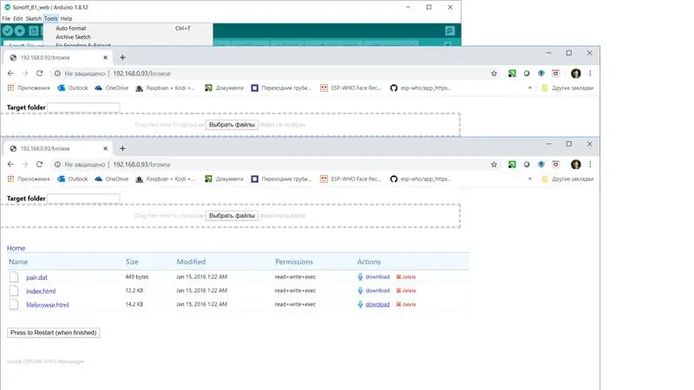Close the 192.168.0.93/browse tab in rear browser
Screen dimensions: 694x390
[105, 57]
